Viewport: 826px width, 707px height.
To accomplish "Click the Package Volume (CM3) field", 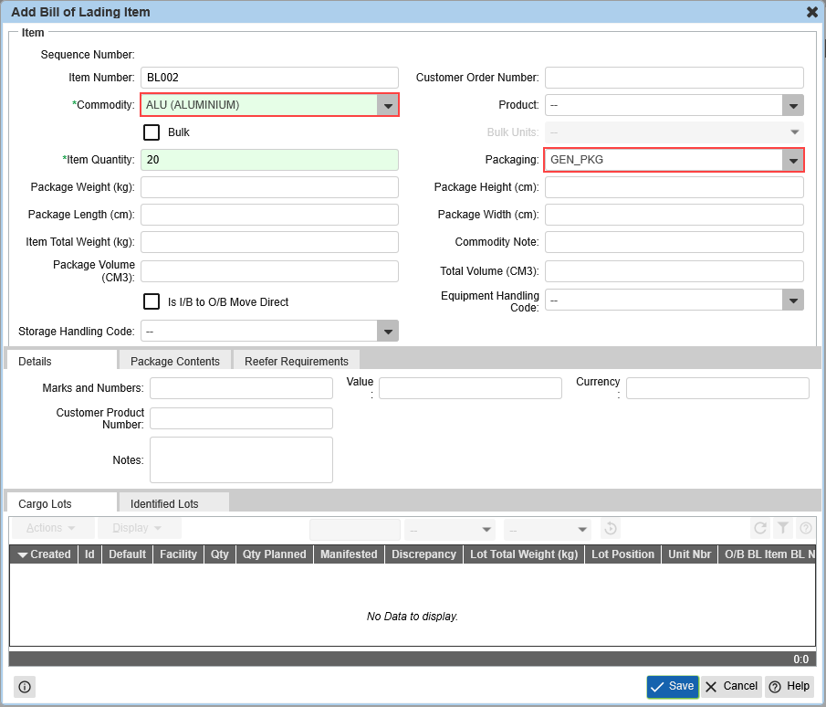I will [269, 271].
